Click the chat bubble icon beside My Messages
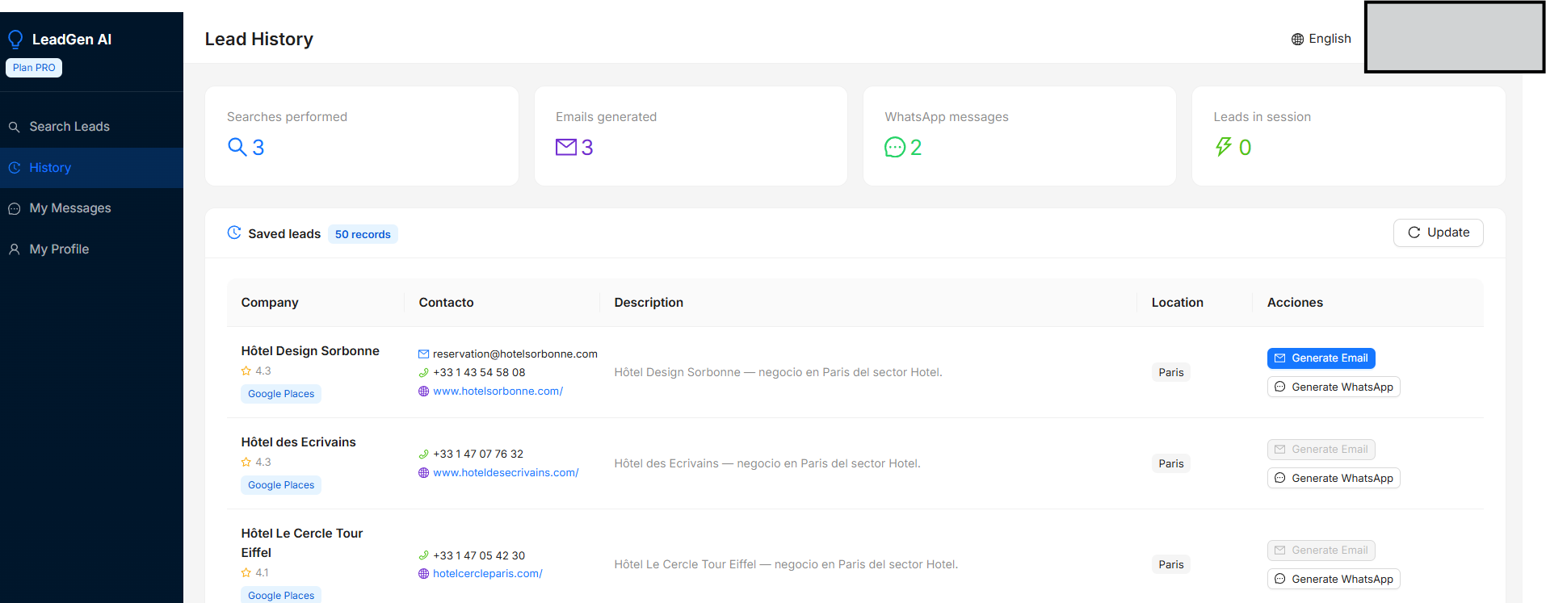Screen dimensions: 1546x603 click(x=14, y=209)
